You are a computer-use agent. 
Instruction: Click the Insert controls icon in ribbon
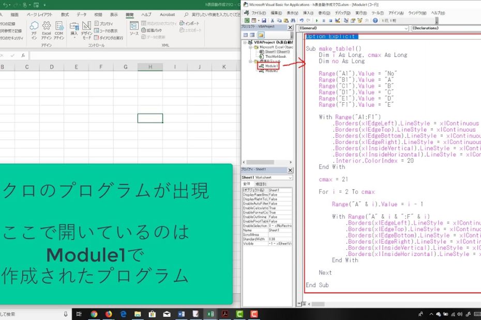(74, 26)
